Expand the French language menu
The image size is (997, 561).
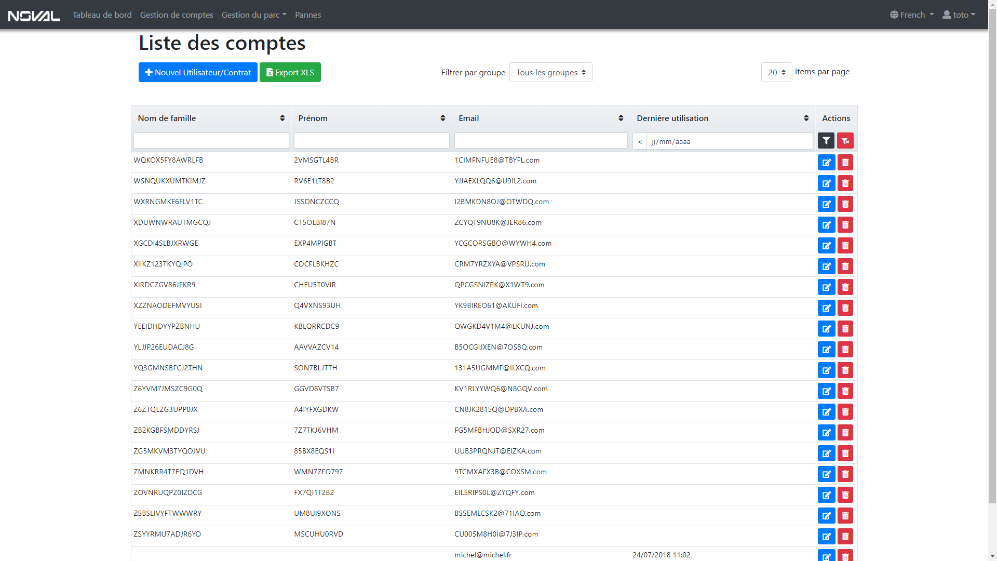[912, 15]
